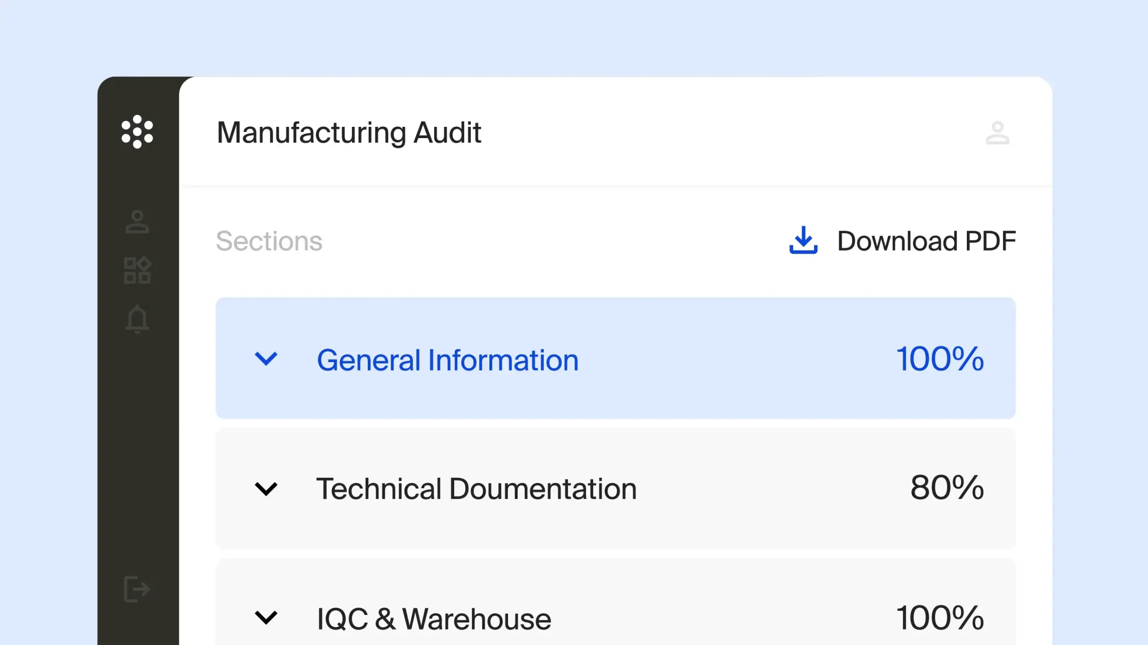Click the 80% score for Technical Doumentation
The image size is (1148, 645).
[947, 488]
